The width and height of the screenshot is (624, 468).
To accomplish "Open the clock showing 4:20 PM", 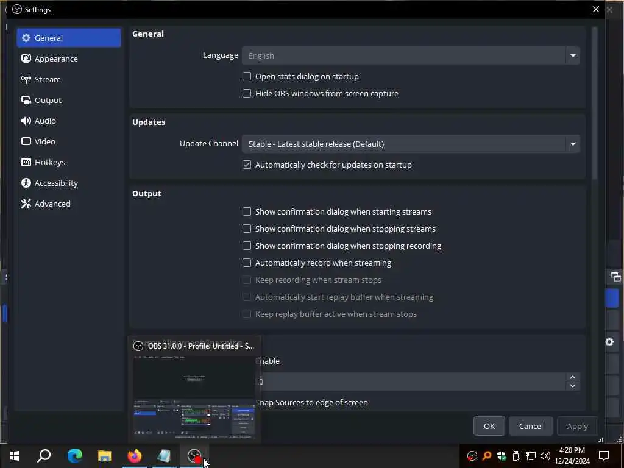I will click(572, 456).
